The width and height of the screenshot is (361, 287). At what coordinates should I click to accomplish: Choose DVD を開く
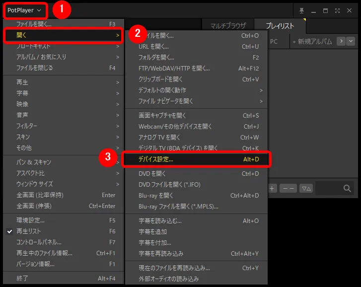[196, 173]
